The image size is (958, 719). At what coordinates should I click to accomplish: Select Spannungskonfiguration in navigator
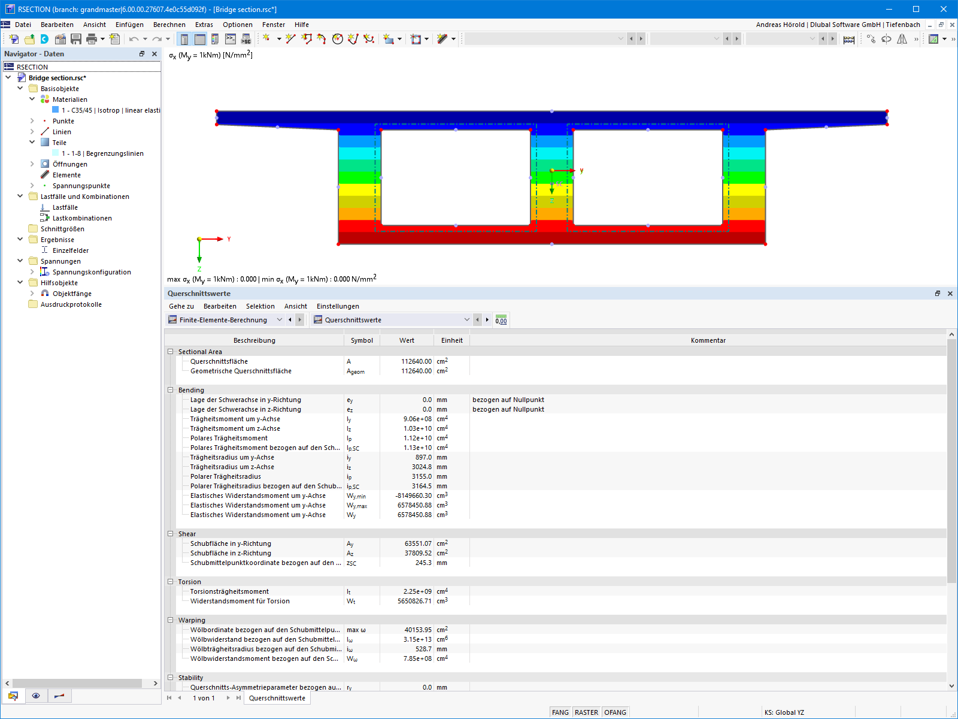tap(92, 272)
